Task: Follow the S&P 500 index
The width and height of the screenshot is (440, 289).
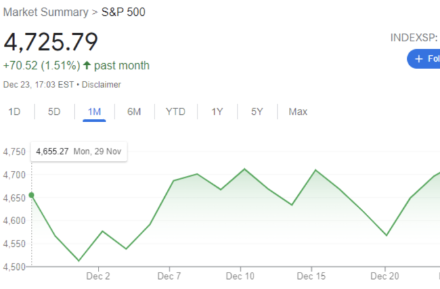Action: point(424,59)
